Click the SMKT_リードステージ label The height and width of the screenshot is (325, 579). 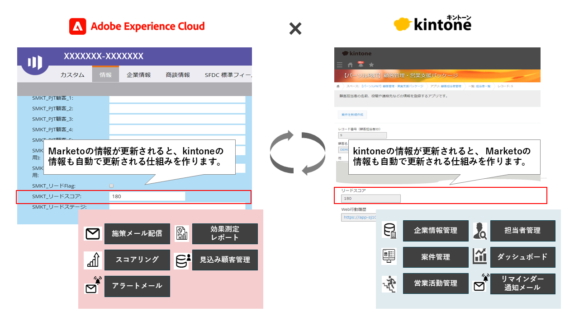pos(59,207)
